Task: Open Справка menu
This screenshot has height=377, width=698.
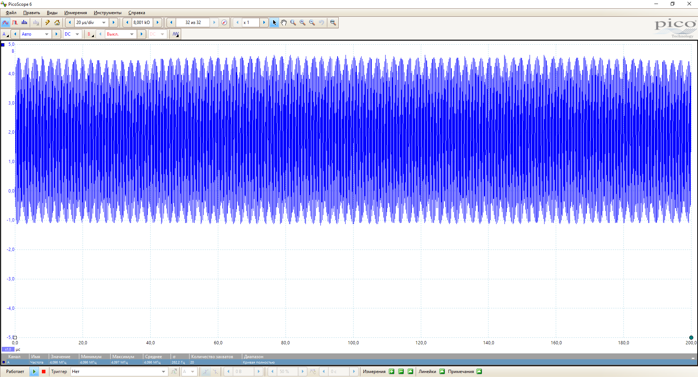Action: (x=137, y=13)
